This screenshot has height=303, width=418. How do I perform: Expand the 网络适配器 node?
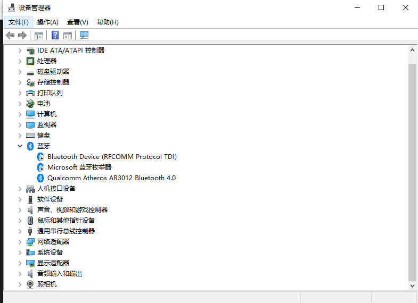click(20, 242)
